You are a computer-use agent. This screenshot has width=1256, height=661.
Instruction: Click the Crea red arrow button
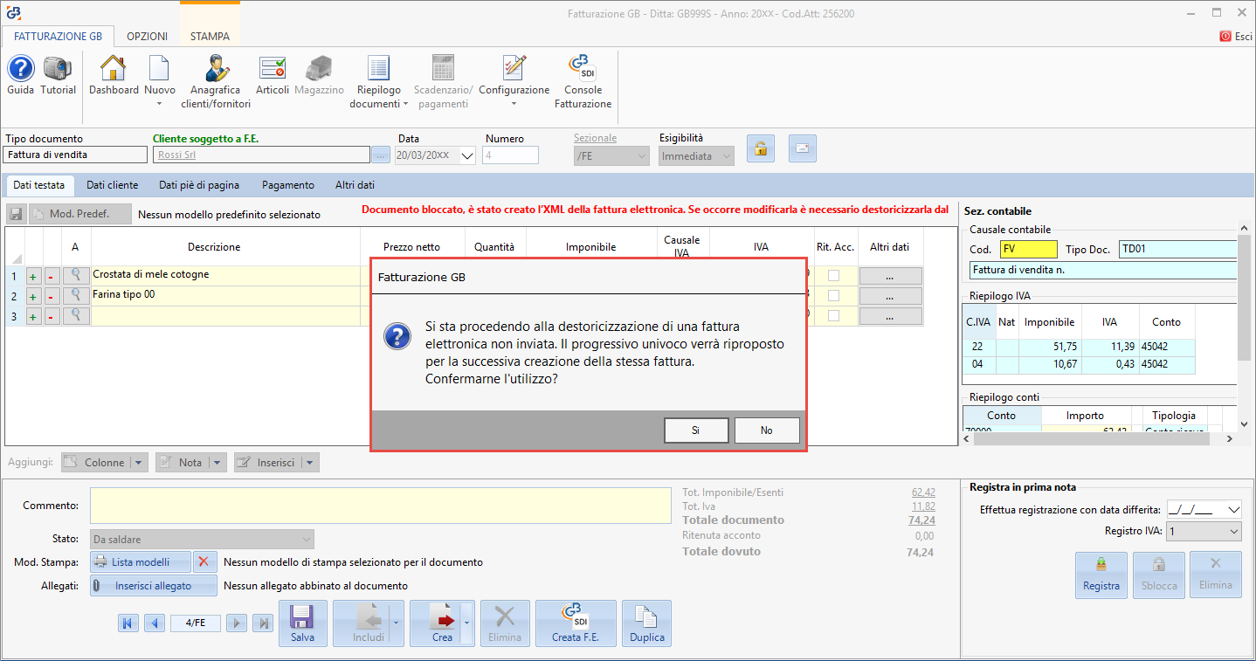(442, 623)
